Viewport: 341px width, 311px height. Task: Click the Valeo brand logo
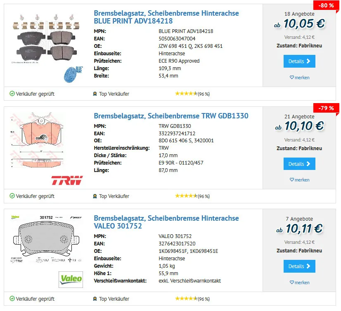[x=70, y=280]
